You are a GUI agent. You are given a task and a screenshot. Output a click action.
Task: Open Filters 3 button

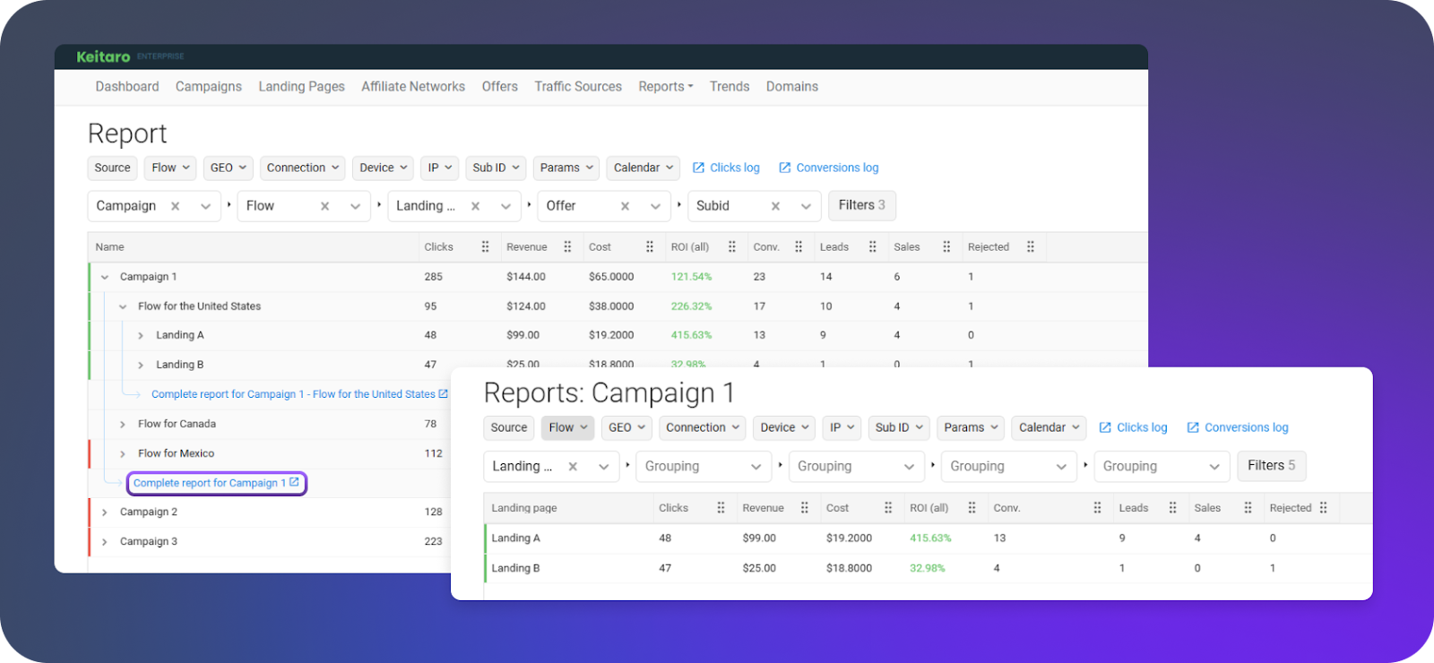click(x=861, y=205)
